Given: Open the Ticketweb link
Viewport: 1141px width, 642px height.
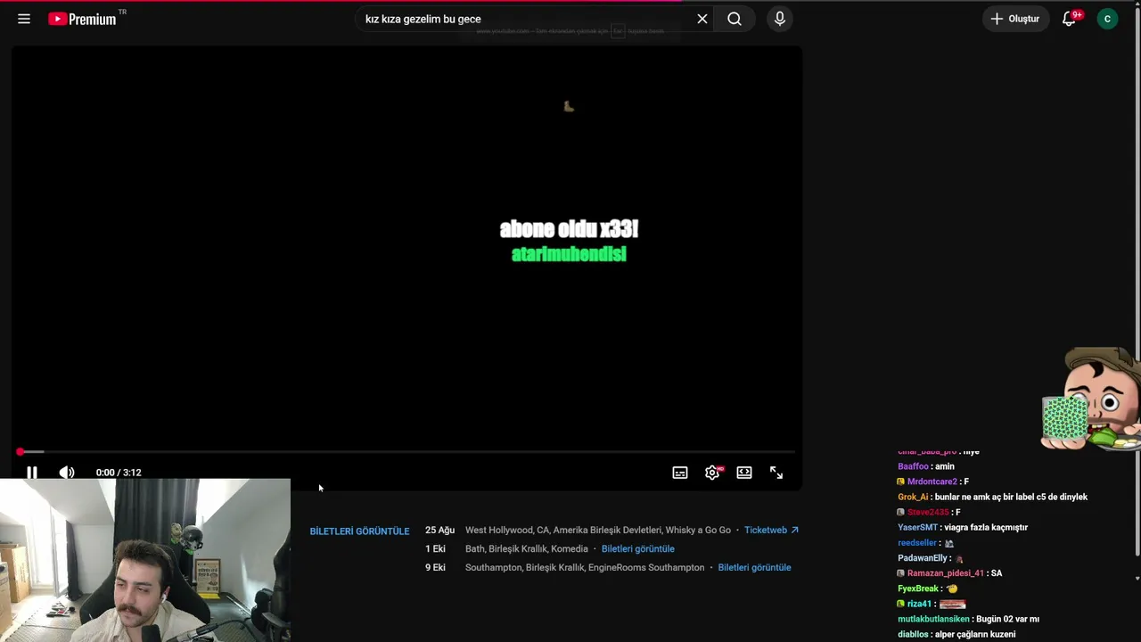Looking at the screenshot, I should (x=772, y=530).
